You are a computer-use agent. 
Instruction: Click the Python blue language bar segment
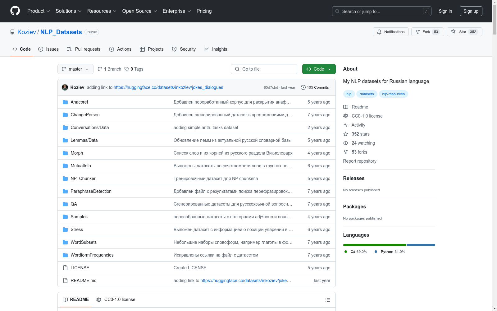click(x=421, y=245)
